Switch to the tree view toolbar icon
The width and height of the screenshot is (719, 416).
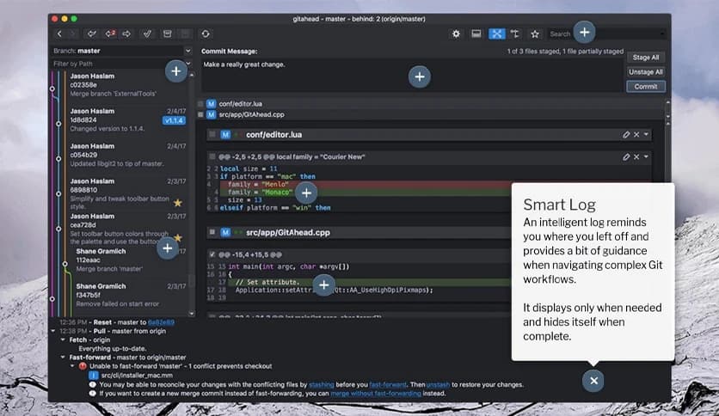[515, 34]
